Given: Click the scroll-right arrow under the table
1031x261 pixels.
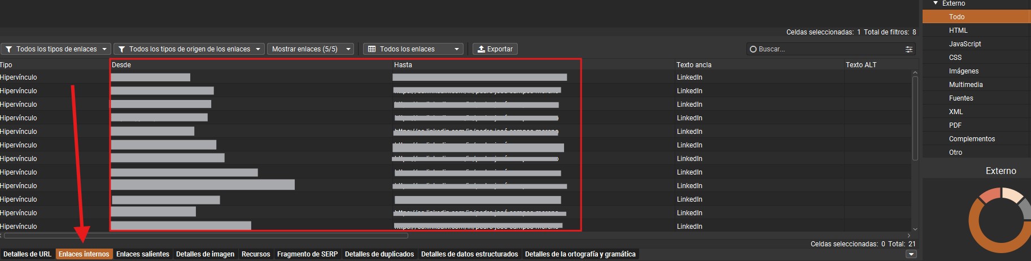Looking at the screenshot, I should coord(908,236).
